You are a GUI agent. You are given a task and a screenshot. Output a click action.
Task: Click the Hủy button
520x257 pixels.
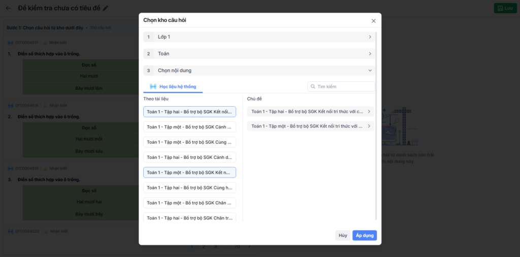(x=343, y=236)
